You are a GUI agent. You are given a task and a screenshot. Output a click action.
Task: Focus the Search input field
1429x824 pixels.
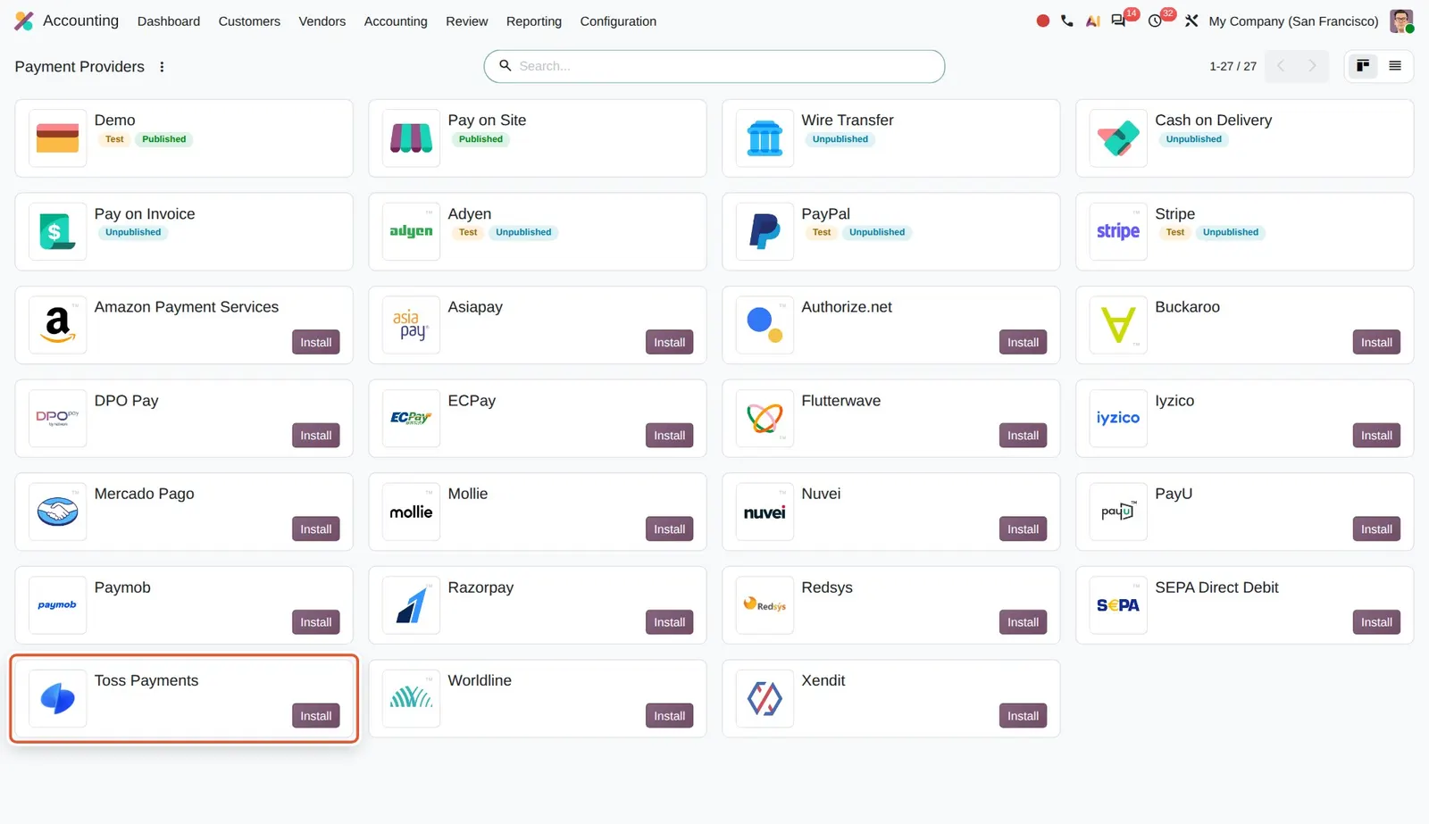tap(714, 66)
